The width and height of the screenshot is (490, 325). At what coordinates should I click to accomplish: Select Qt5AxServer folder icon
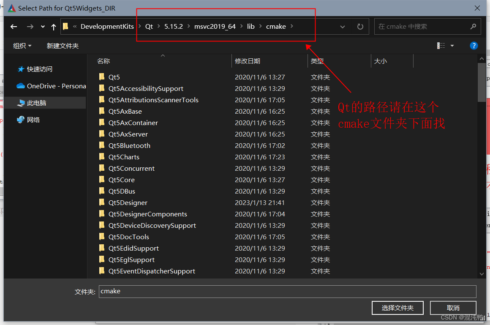[102, 134]
